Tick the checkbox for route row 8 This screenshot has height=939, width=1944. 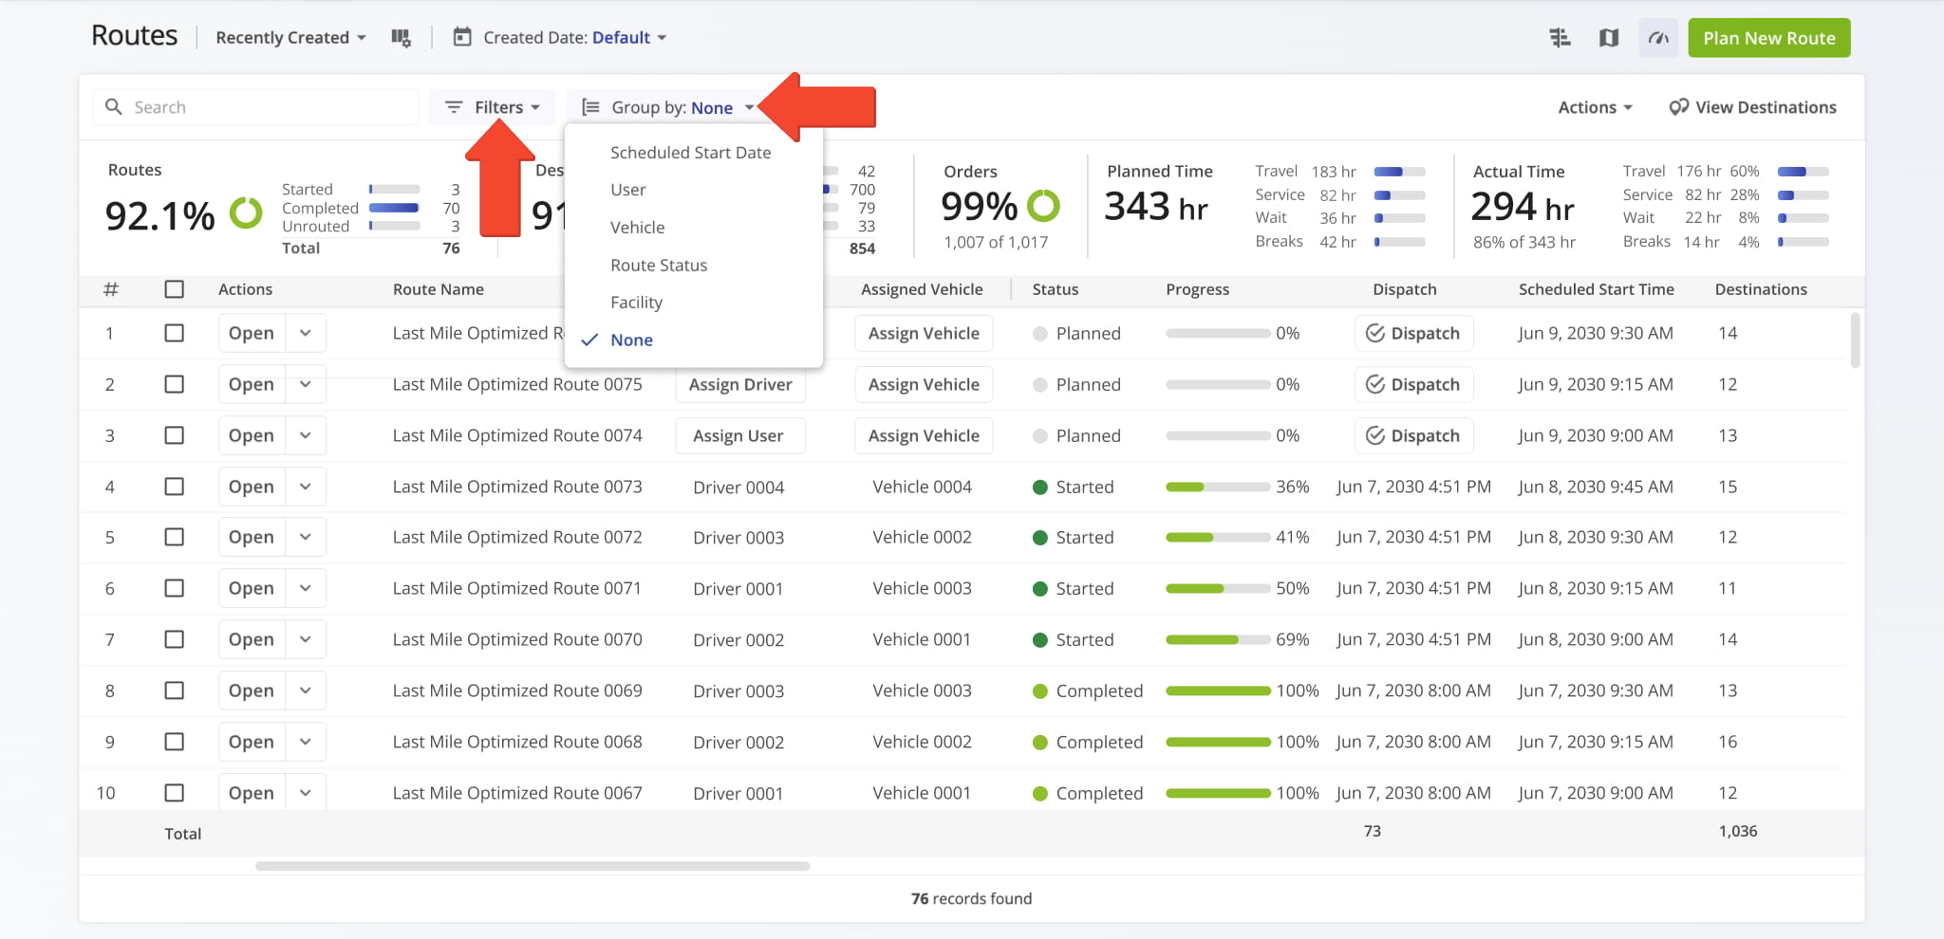pos(174,690)
